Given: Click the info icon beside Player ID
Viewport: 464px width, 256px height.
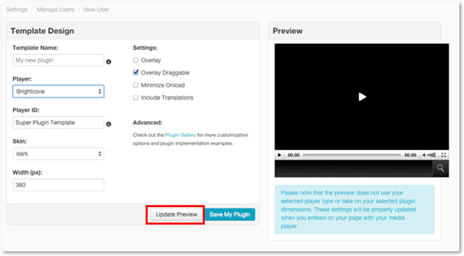Looking at the screenshot, I should (109, 124).
